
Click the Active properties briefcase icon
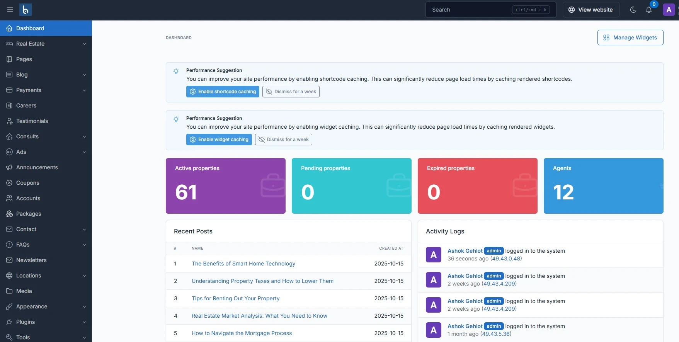click(273, 185)
